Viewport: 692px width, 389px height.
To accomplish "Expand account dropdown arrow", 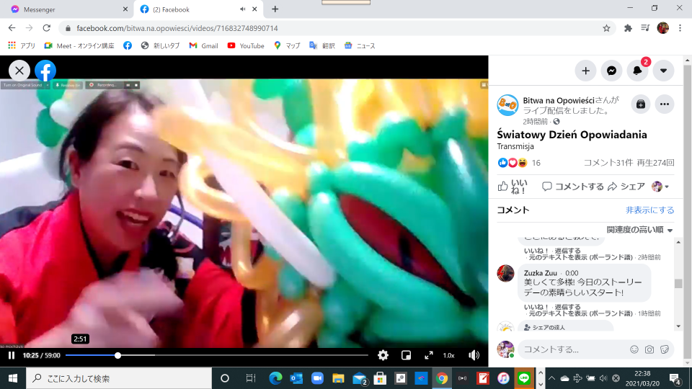I will (663, 71).
